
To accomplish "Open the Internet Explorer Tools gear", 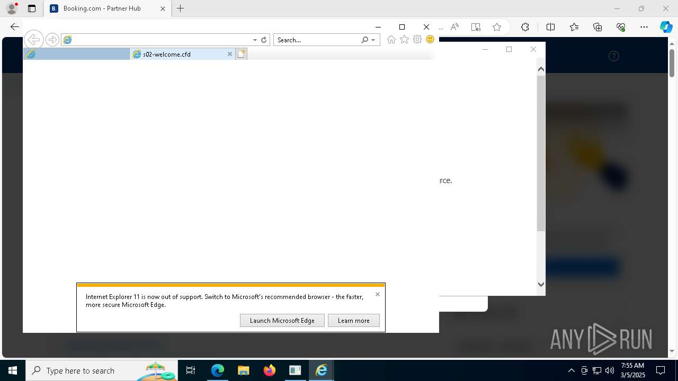I will point(417,40).
